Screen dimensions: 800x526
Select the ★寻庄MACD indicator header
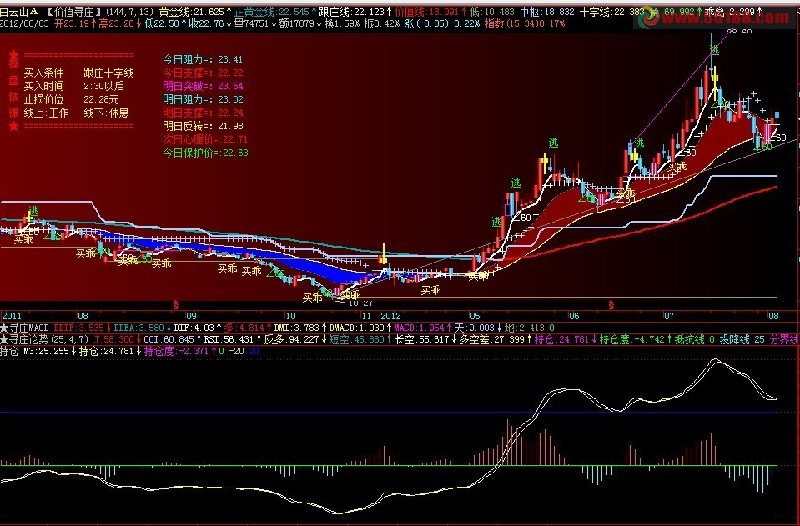pyautogui.click(x=24, y=328)
